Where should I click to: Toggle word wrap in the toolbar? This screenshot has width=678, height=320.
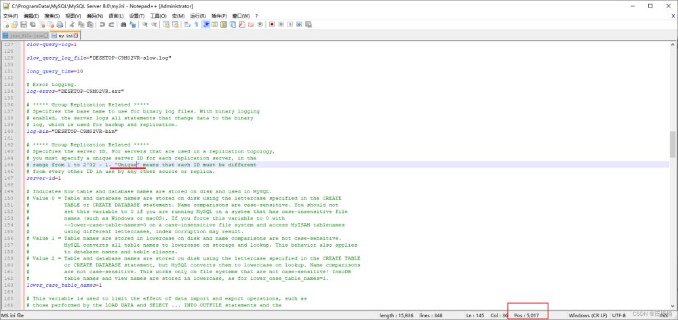point(186,24)
